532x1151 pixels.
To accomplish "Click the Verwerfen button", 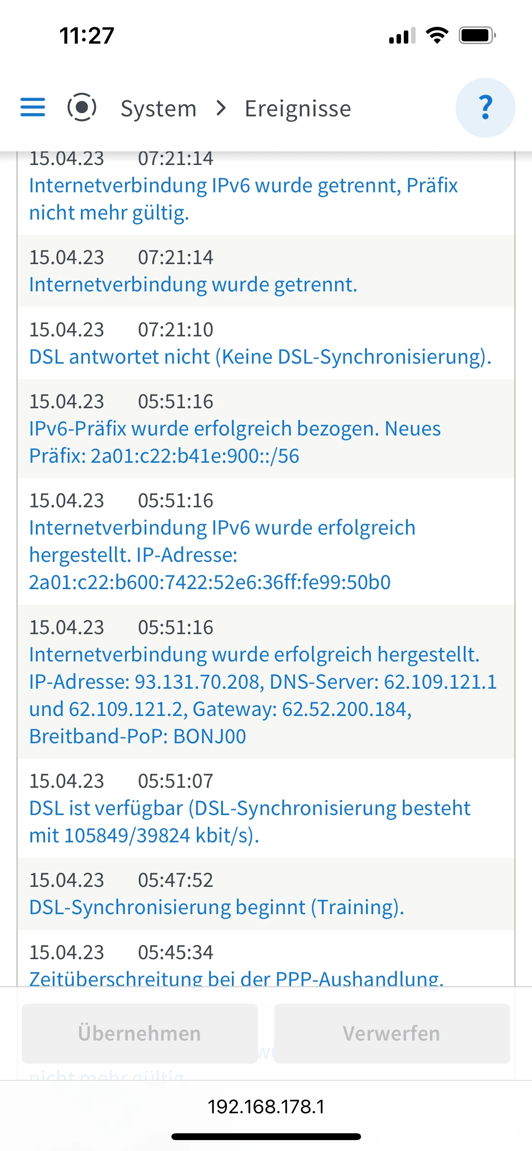I will click(x=391, y=1033).
